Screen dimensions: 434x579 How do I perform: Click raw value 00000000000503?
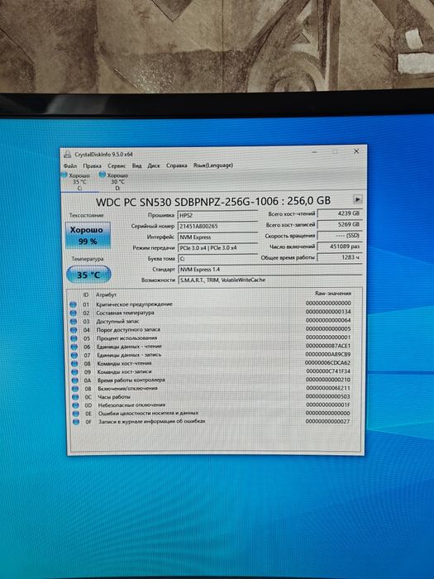[x=328, y=396]
